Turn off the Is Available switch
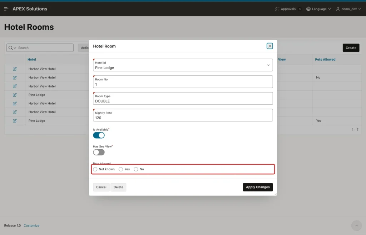The image size is (366, 235). point(99,135)
